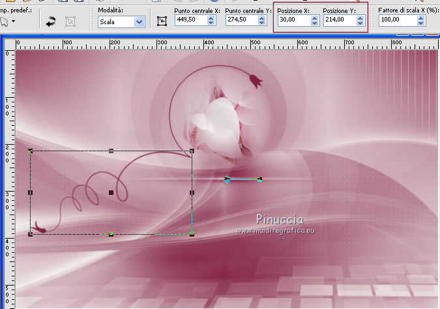Decrease Punto centrale Y with down arrow

tap(262, 23)
